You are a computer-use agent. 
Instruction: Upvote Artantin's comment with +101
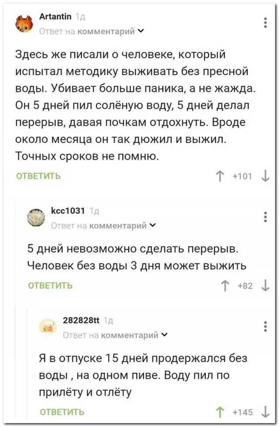(220, 176)
